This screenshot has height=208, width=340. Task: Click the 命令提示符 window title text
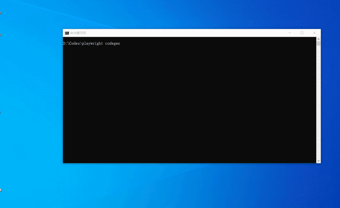click(x=78, y=33)
